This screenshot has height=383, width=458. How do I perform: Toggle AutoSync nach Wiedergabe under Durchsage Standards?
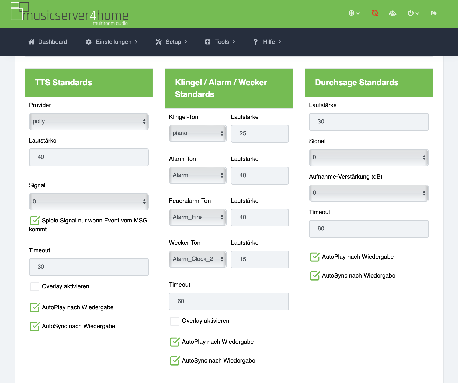tap(315, 276)
